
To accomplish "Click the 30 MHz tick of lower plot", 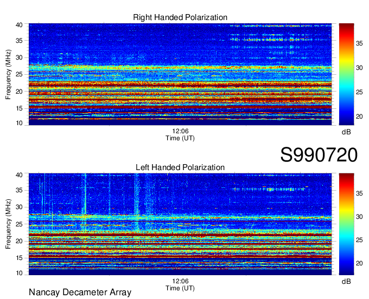I will click(19, 207).
